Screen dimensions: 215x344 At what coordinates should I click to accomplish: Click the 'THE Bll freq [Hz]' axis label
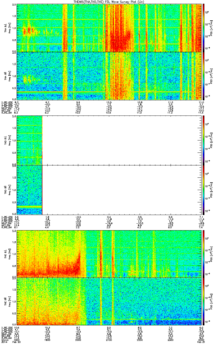pos(8,302)
